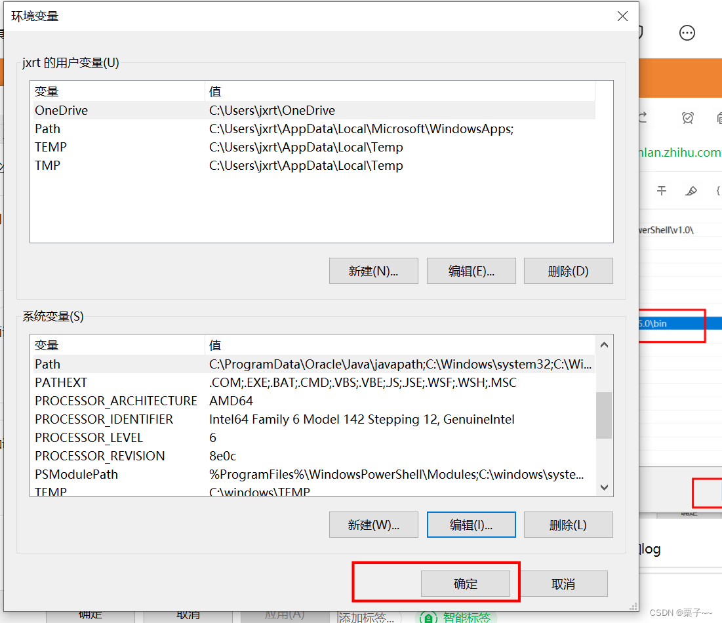Click scroll up arrow of system variables list

(604, 345)
